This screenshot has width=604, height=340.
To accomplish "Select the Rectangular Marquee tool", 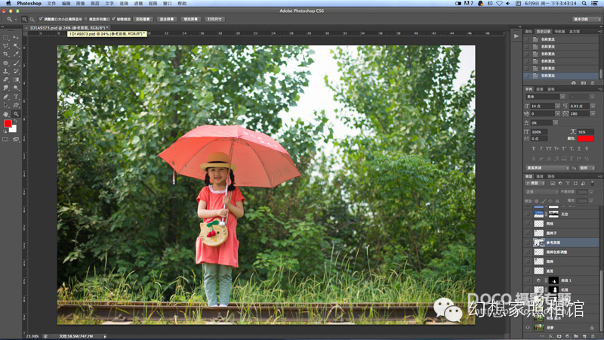I will pos(6,37).
